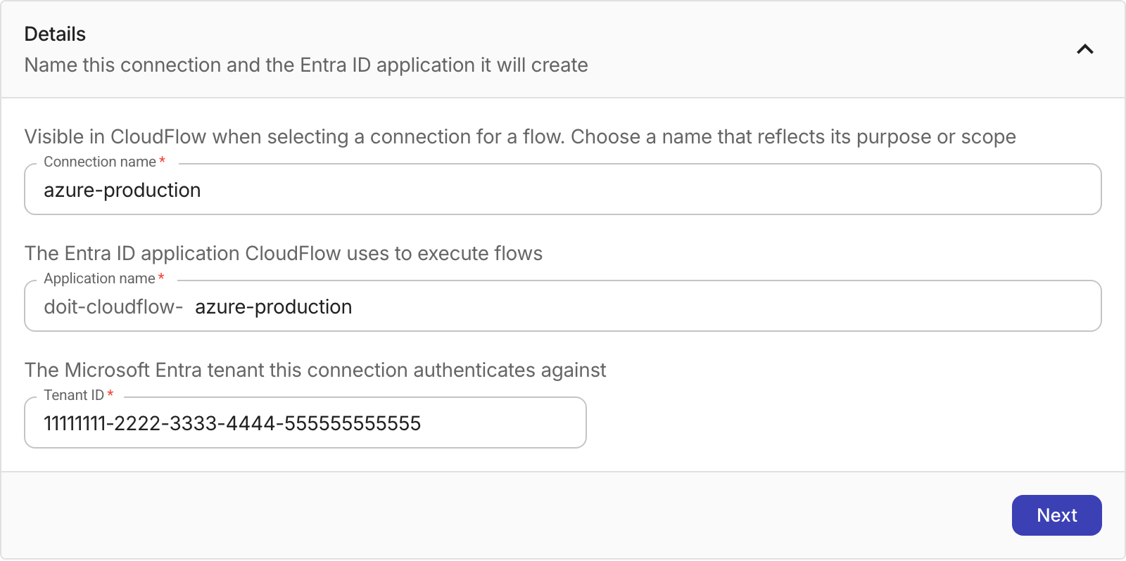1126x561 pixels.
Task: Click the Next button
Action: click(x=1056, y=515)
